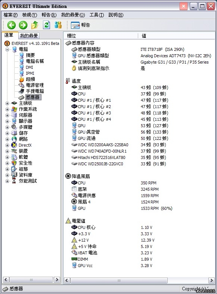Click the 值 column header
The image size is (217, 294).
[x=176, y=36]
